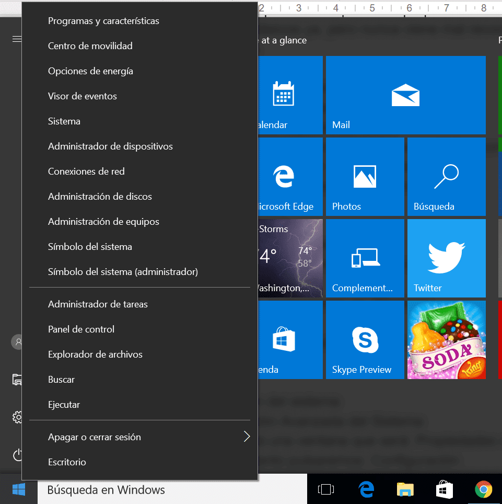Open Administración de discos

(x=139, y=197)
